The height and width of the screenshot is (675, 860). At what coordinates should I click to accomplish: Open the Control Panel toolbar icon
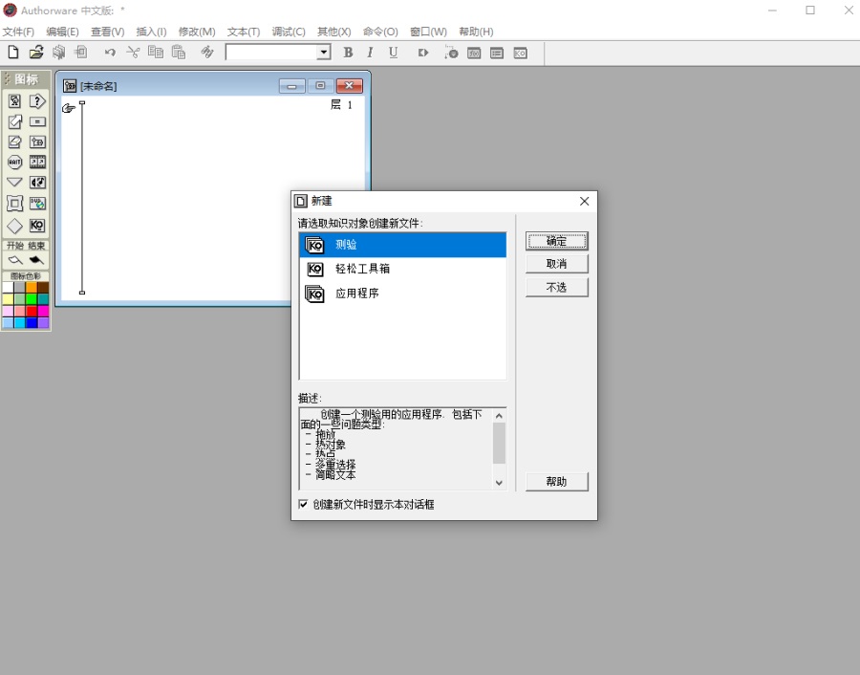click(451, 53)
